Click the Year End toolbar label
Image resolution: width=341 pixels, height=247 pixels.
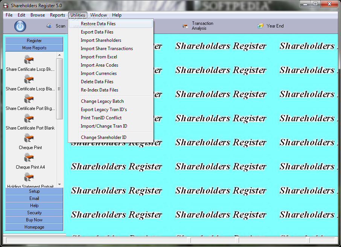(x=275, y=26)
